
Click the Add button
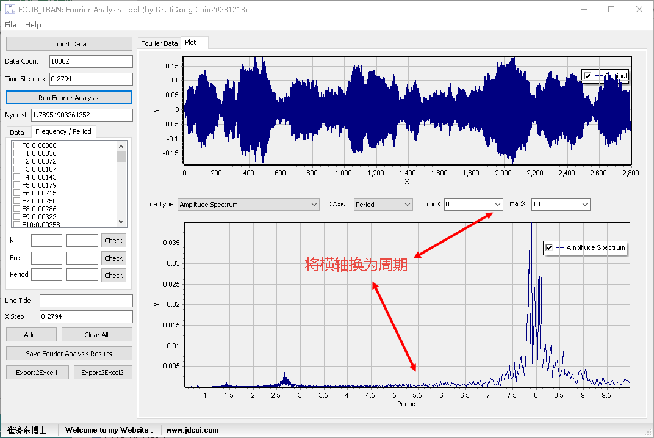coord(31,335)
